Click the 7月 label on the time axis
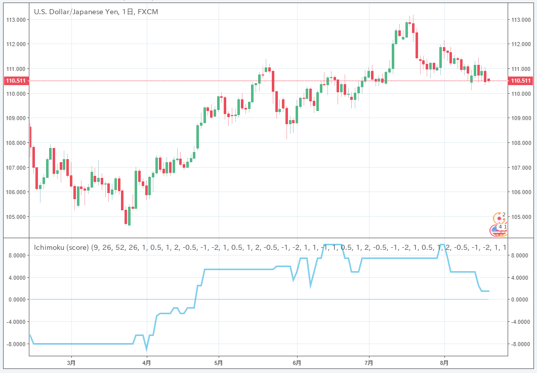Screen dimensions: 537x373 pyautogui.click(x=369, y=363)
